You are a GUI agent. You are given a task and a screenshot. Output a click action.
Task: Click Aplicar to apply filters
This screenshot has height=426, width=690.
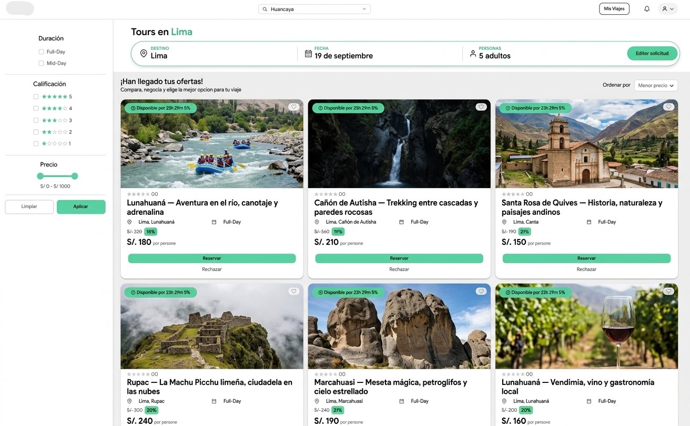81,207
